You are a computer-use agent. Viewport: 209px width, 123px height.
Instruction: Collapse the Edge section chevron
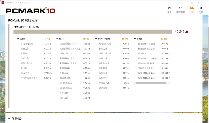(x=135, y=39)
